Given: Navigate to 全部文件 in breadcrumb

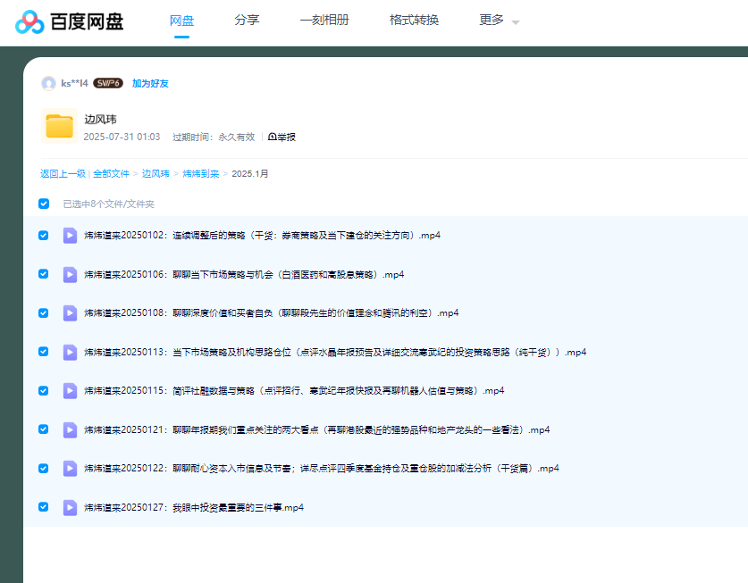Looking at the screenshot, I should click(111, 174).
